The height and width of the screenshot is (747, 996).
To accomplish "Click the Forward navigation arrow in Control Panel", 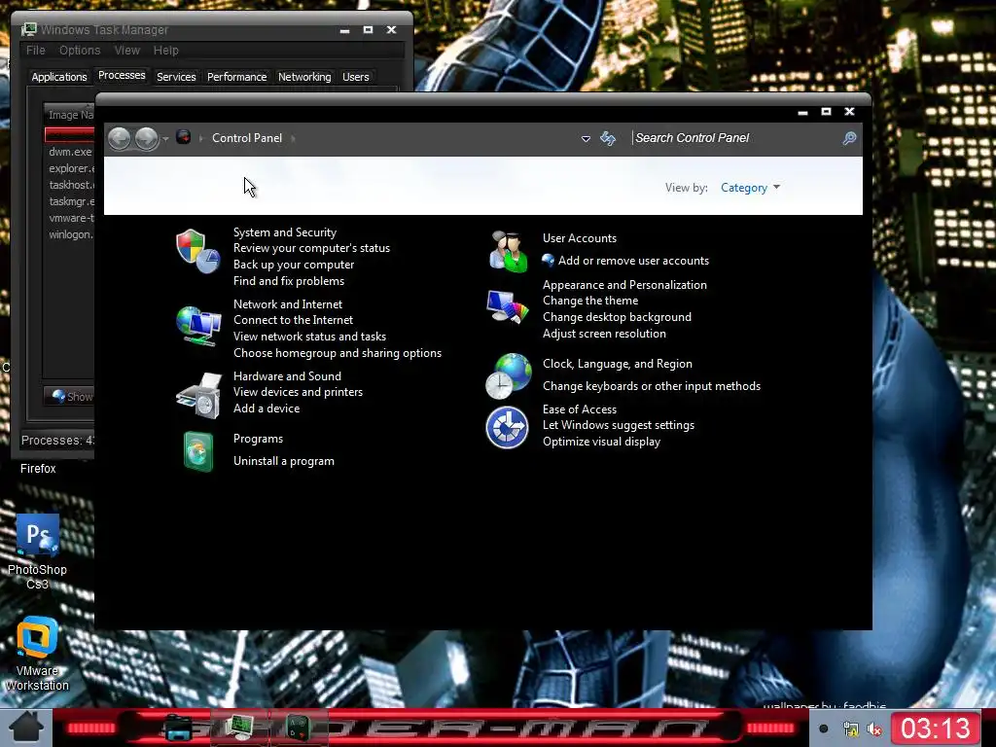I will click(147, 138).
